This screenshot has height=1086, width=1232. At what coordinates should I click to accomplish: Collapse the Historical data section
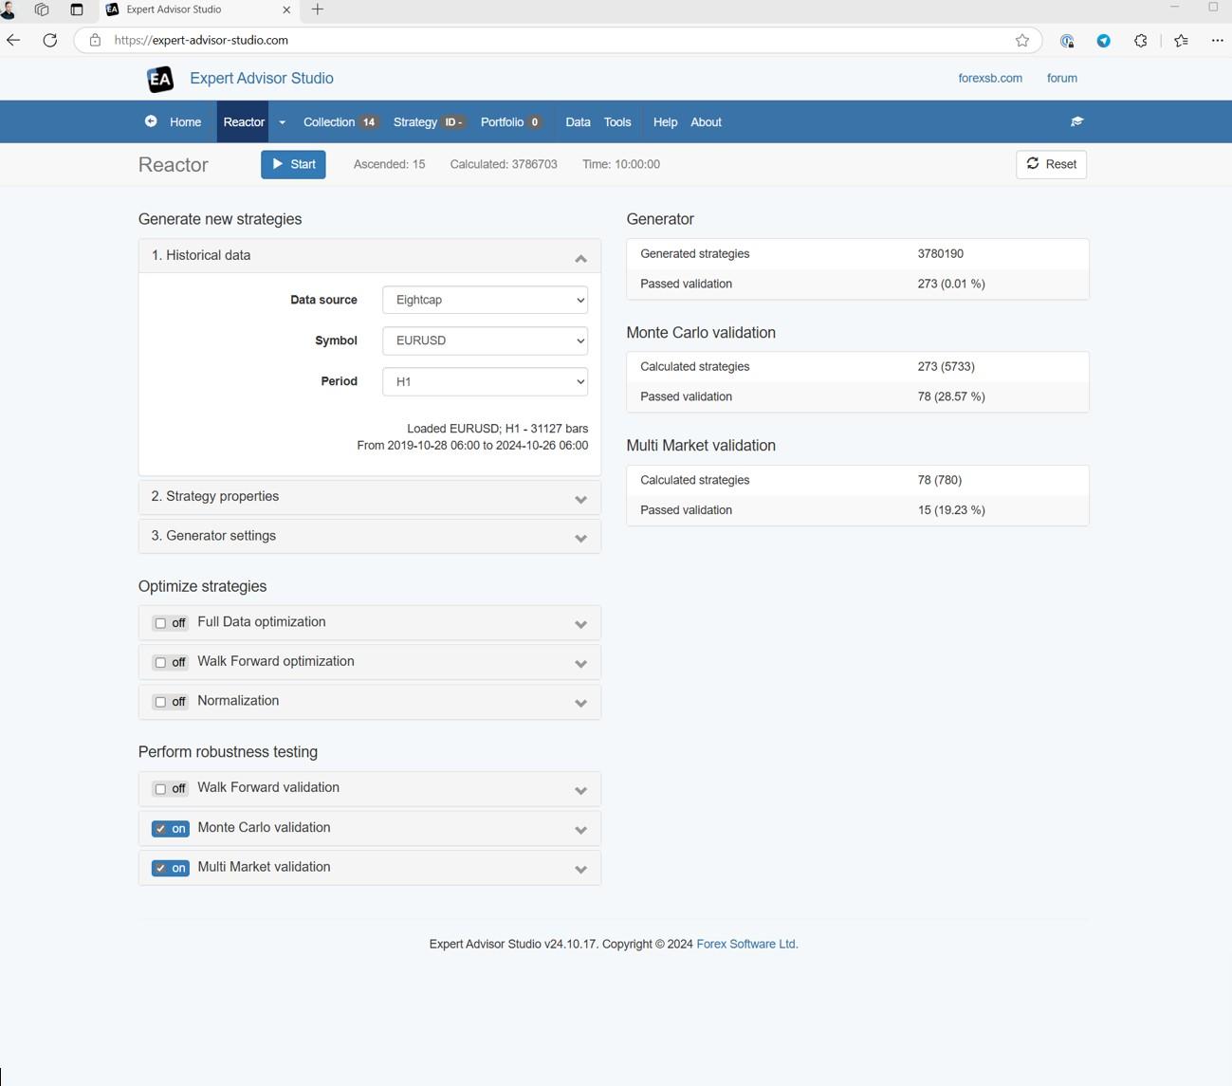tap(580, 258)
